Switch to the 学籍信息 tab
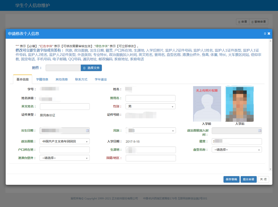The width and height of the screenshot is (278, 207). click(42, 79)
